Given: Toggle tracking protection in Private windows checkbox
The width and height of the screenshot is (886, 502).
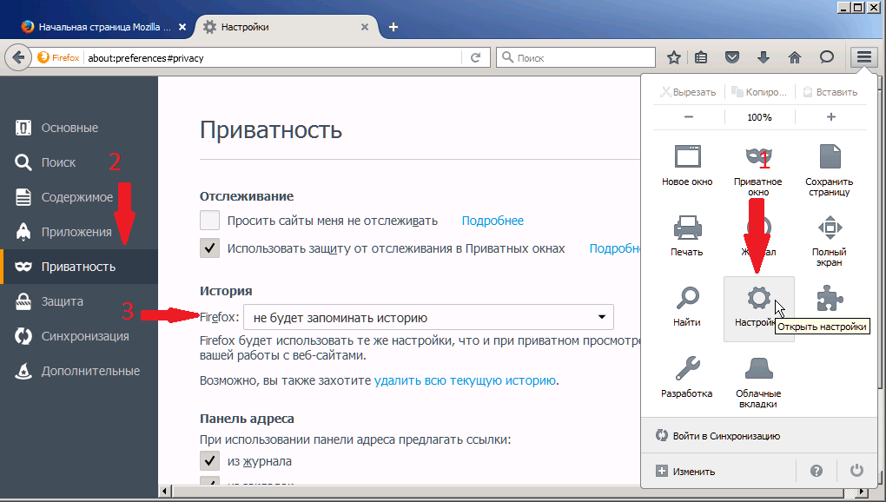Looking at the screenshot, I should pyautogui.click(x=209, y=248).
